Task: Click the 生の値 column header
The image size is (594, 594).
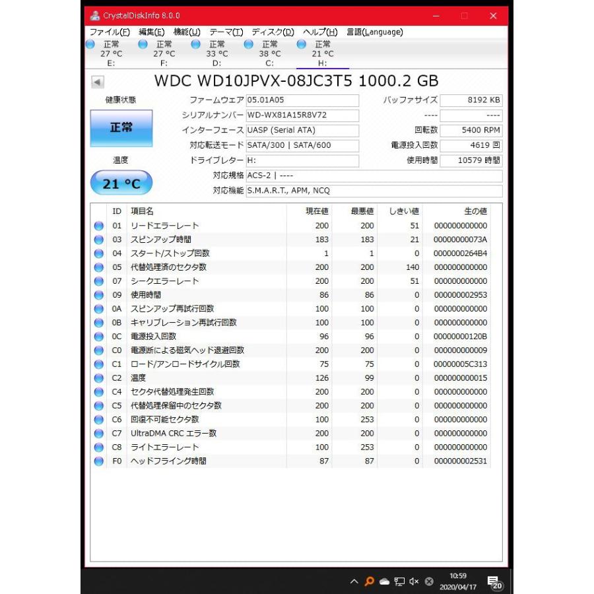Action: [475, 211]
